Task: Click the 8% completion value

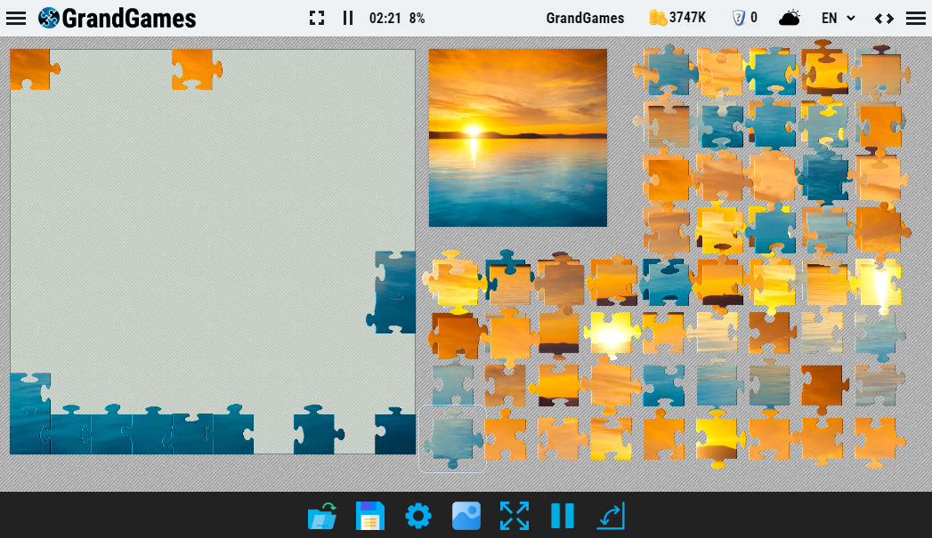Action: pyautogui.click(x=417, y=19)
